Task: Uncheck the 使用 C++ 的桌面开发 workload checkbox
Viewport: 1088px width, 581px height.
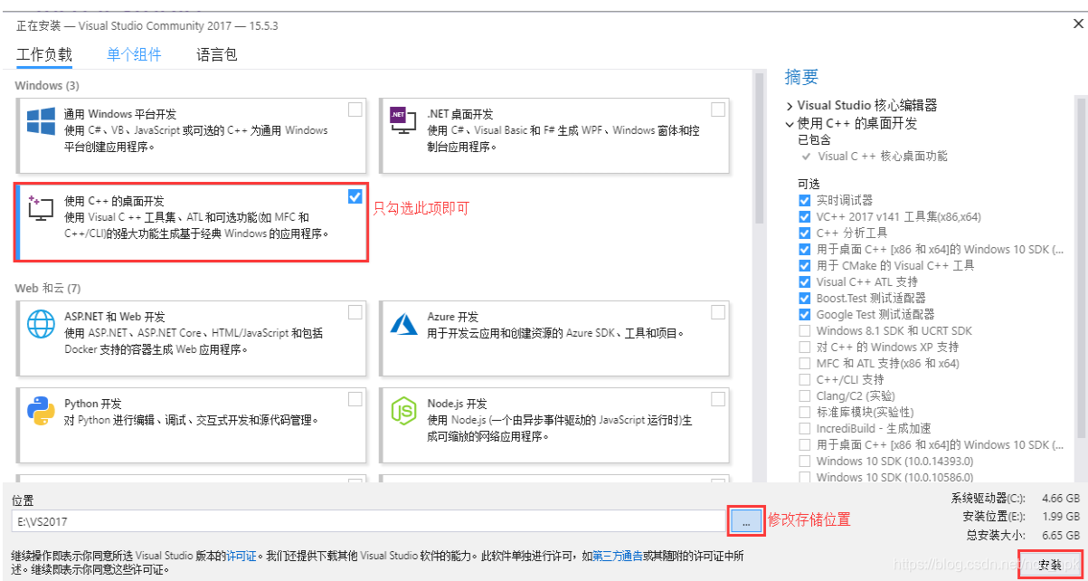Action: click(355, 196)
